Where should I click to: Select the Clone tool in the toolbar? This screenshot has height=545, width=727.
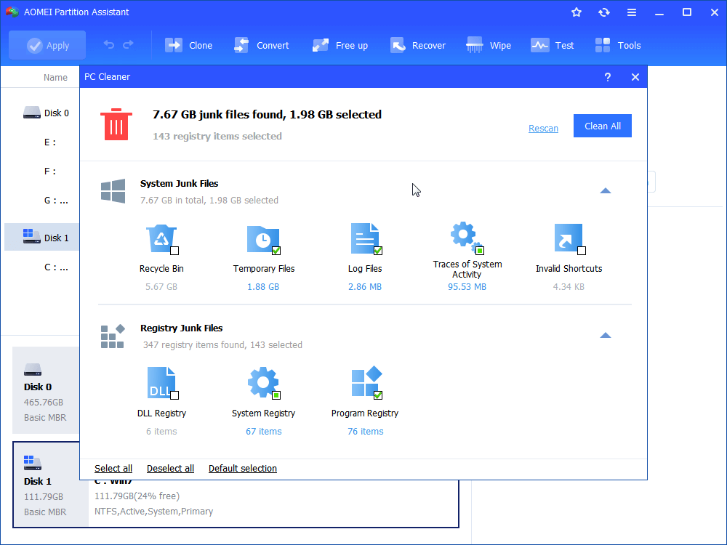(x=188, y=44)
